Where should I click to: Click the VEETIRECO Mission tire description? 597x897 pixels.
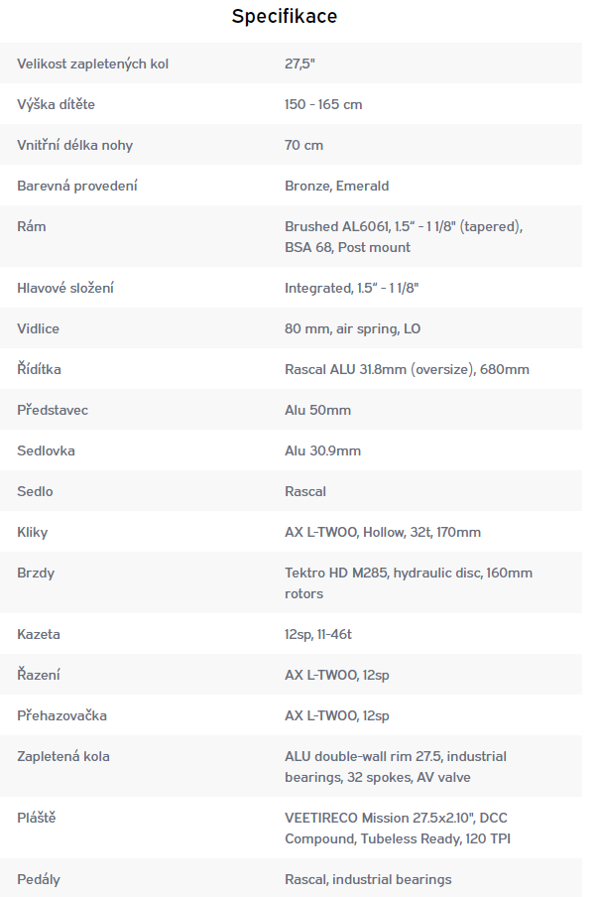pos(398,829)
